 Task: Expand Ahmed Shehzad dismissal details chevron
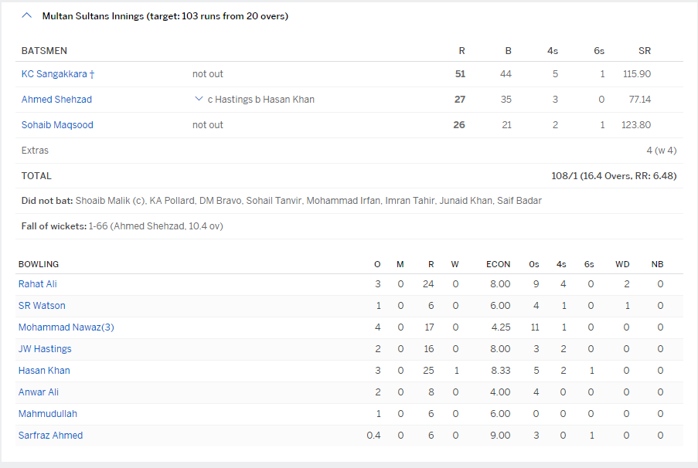pos(199,100)
